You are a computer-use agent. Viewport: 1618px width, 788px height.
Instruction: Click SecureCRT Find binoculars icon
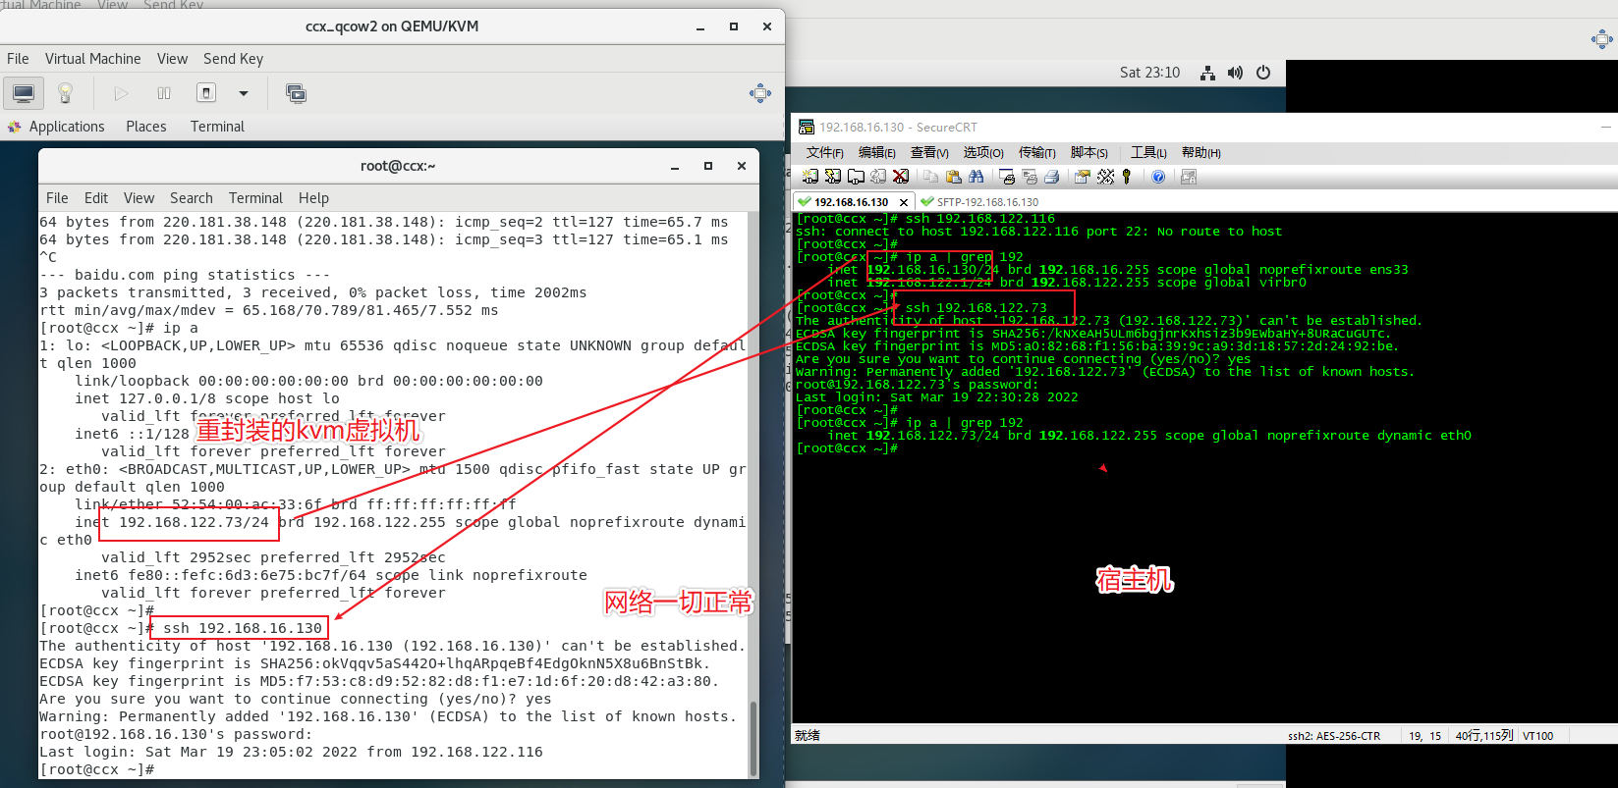[x=976, y=177]
